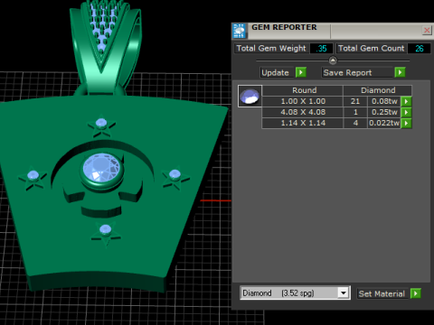Collapse the panel using the circular arrow handle
434x325 pixels.
point(333,60)
